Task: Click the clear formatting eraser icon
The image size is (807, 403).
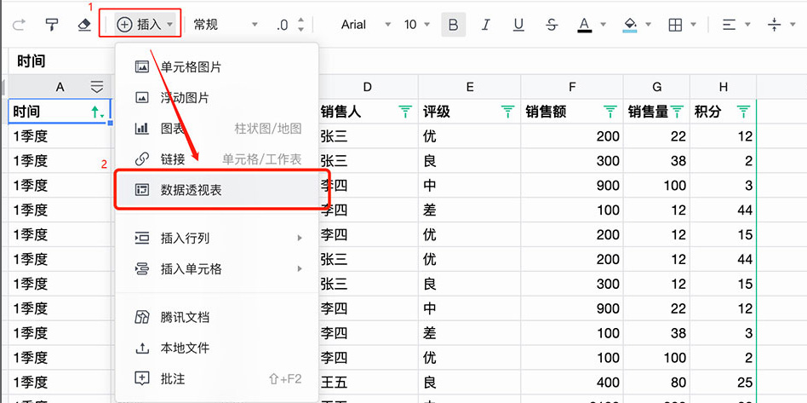Action: pos(83,25)
